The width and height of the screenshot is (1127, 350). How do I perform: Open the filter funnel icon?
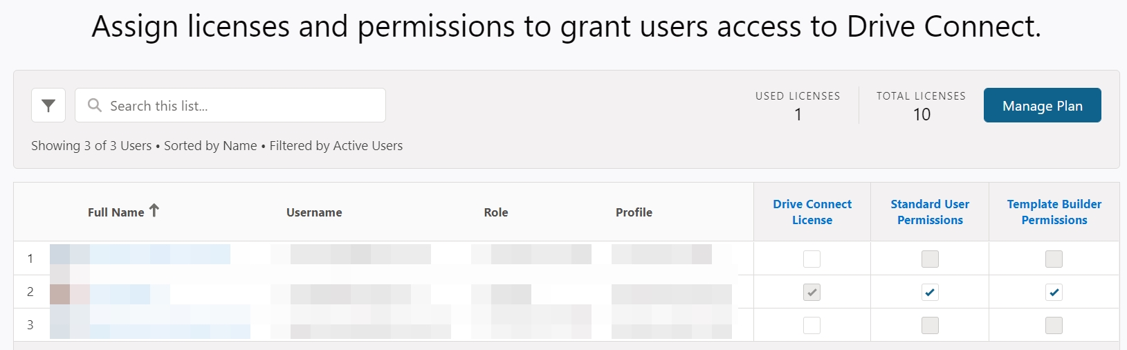pyautogui.click(x=48, y=105)
